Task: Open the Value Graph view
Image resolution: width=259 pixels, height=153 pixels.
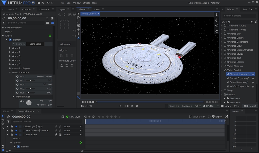Action: pyautogui.click(x=197, y=117)
